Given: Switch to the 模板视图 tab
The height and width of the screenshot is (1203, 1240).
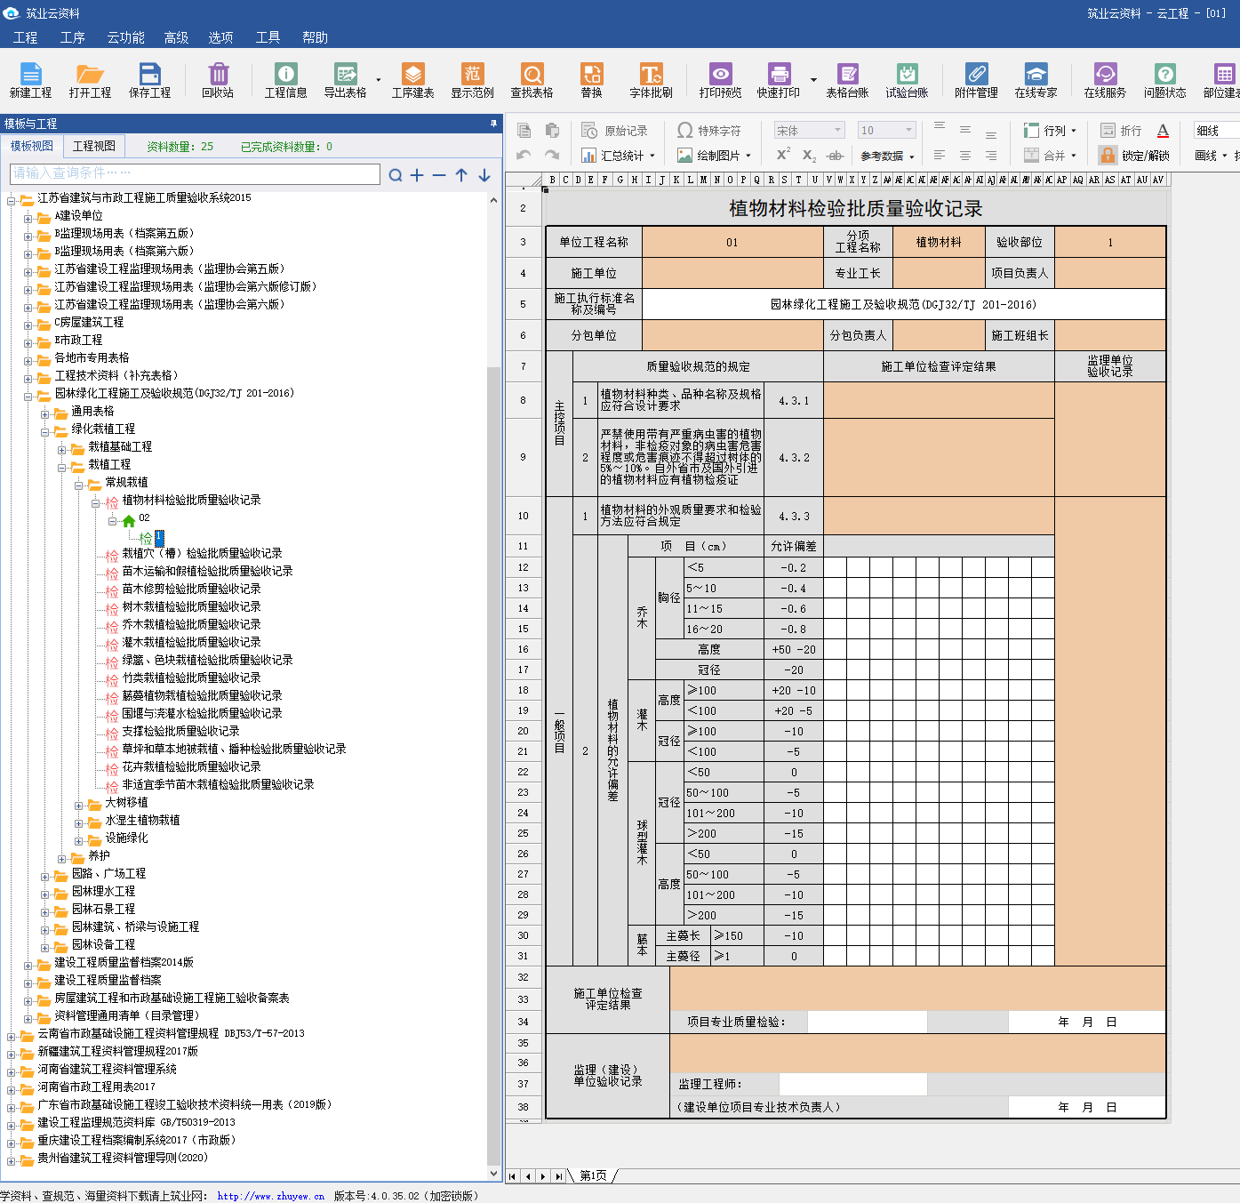Looking at the screenshot, I should click(x=32, y=146).
